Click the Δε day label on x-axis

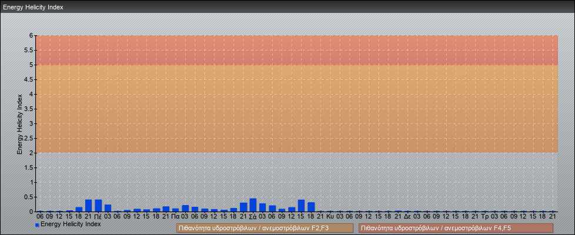click(407, 217)
